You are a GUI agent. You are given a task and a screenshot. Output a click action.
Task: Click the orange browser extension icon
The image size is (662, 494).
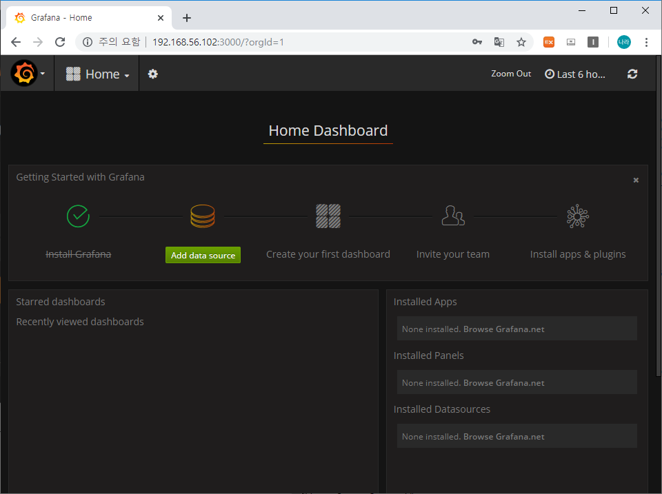click(549, 42)
